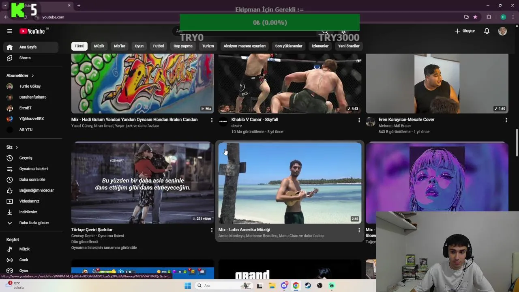The height and width of the screenshot is (292, 519).
Task: Open options for Türkçe Çeviri Şarkılar
Action: [x=212, y=230]
